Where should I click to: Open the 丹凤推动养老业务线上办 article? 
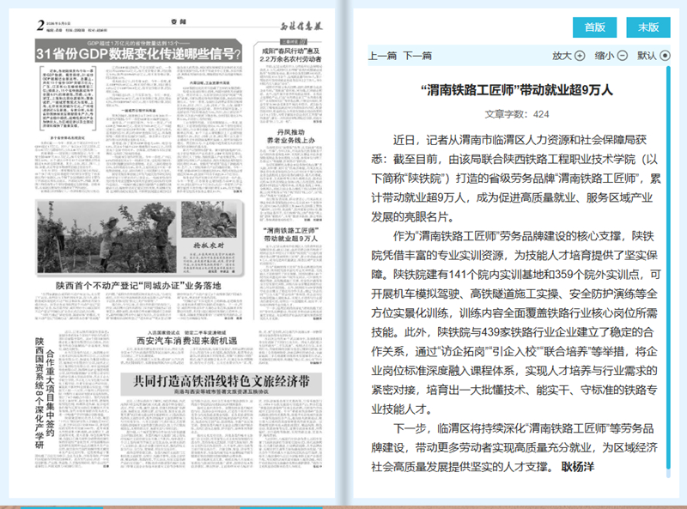(290, 136)
